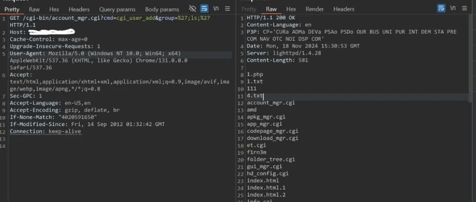Image resolution: width=476 pixels, height=202 pixels.
Task: Click gui_mgr.cgi in response listing
Action: click(264, 166)
